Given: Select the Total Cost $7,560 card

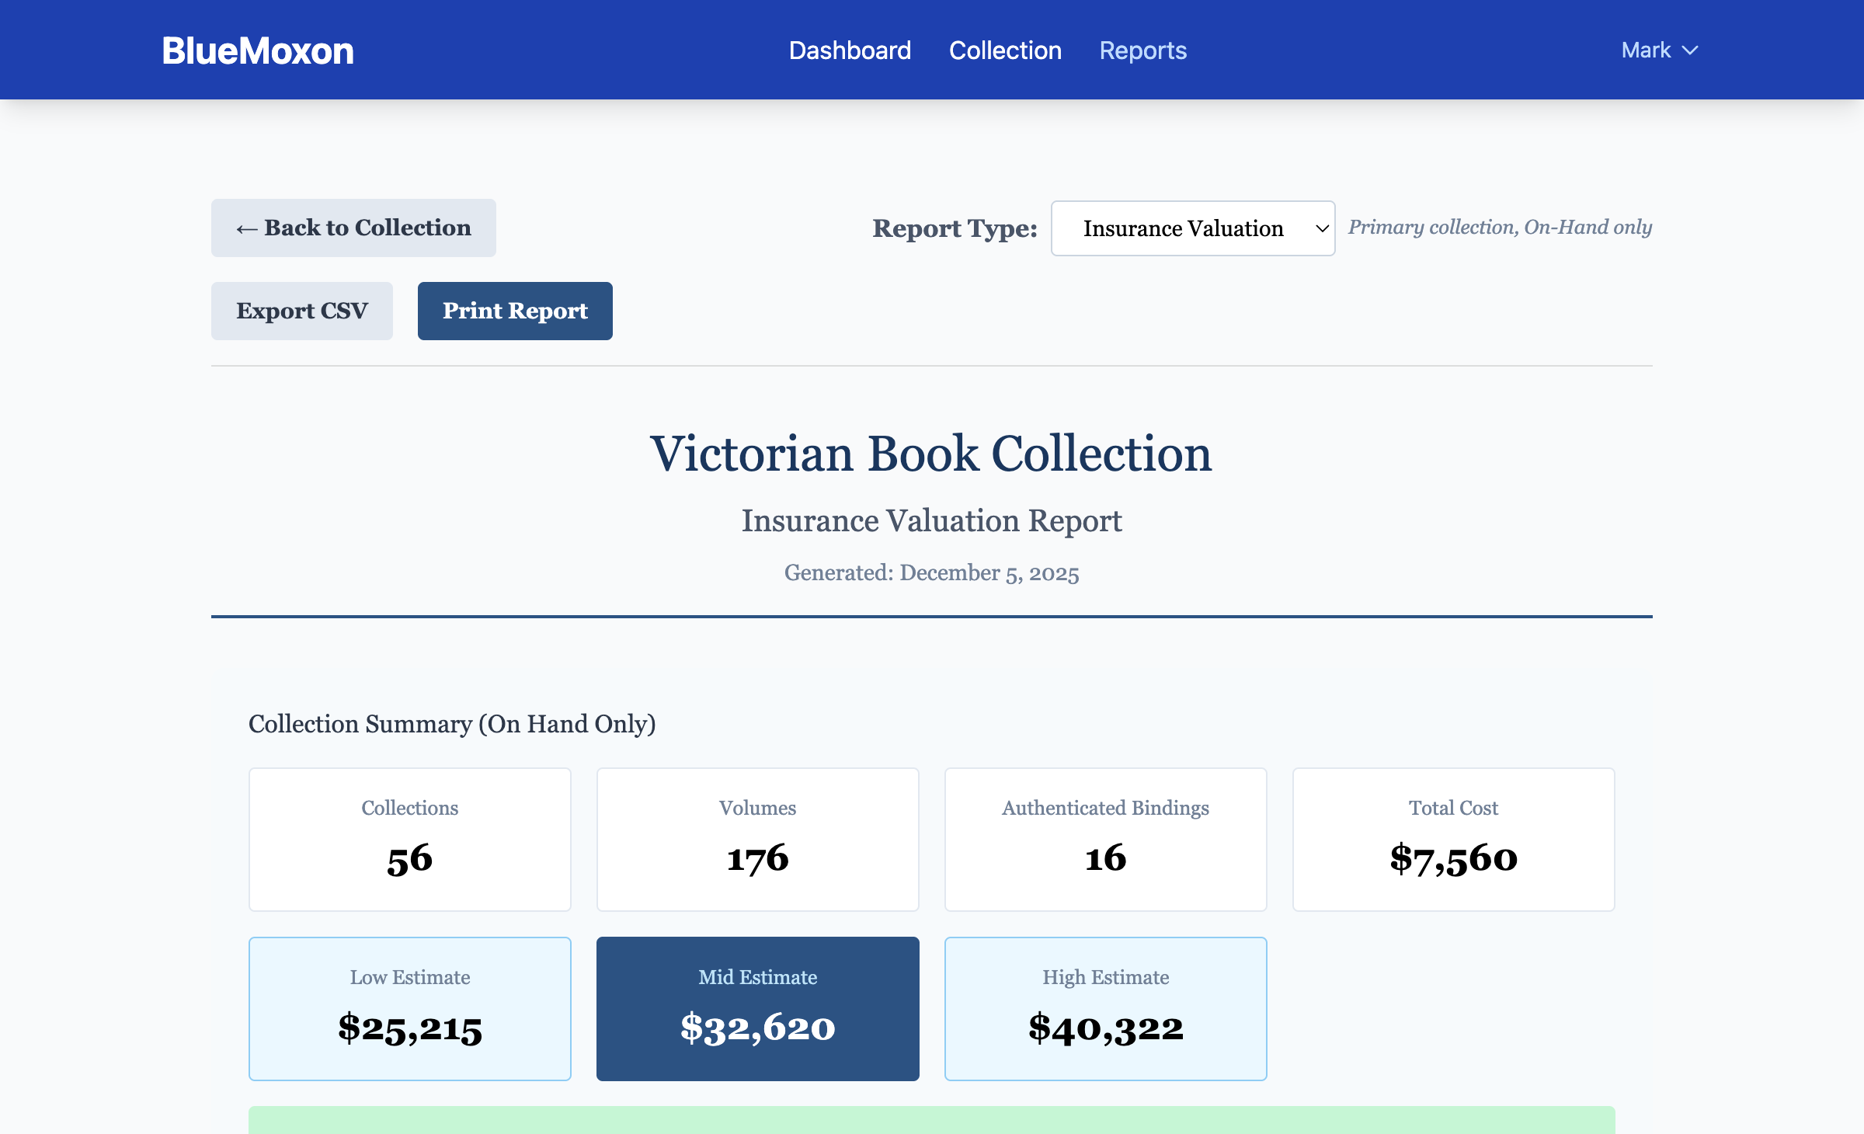Looking at the screenshot, I should pos(1453,839).
